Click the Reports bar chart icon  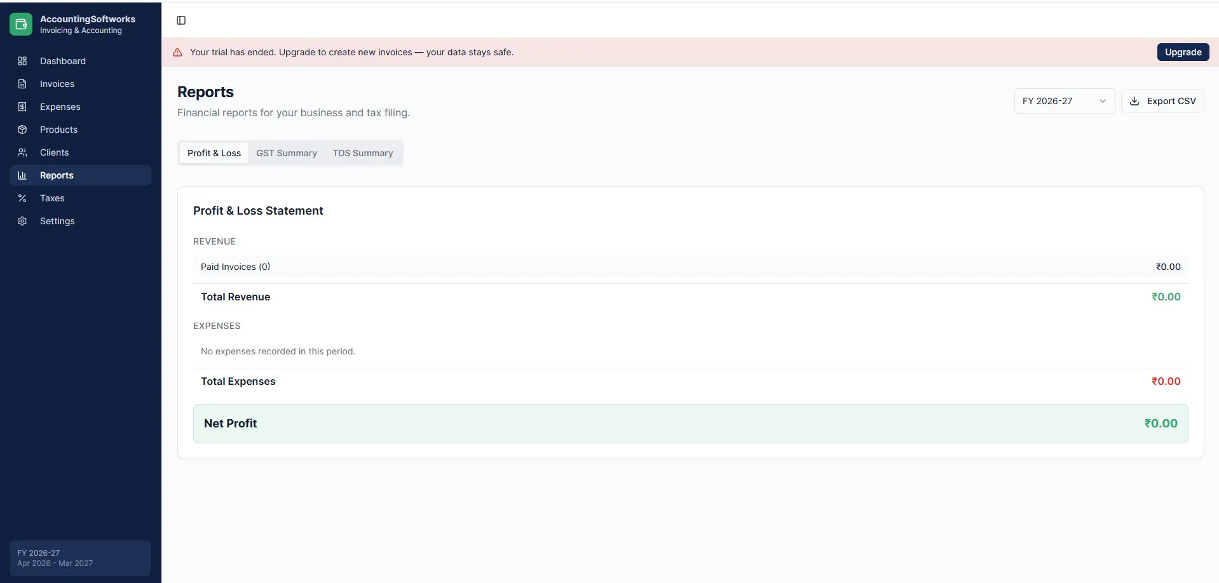click(22, 175)
